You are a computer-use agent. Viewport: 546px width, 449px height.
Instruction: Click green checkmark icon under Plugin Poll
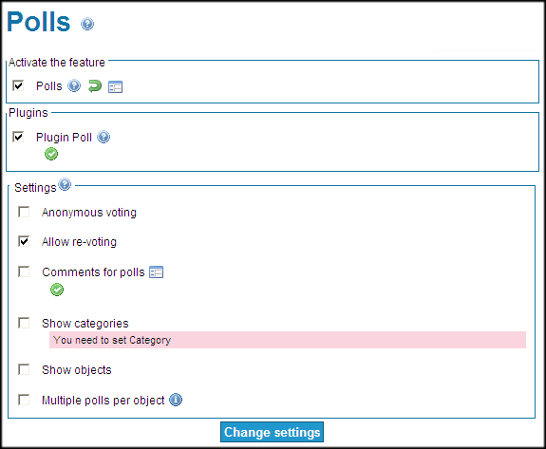click(x=51, y=154)
